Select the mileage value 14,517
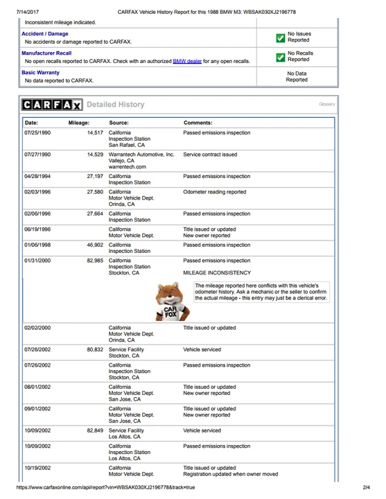 (x=95, y=132)
